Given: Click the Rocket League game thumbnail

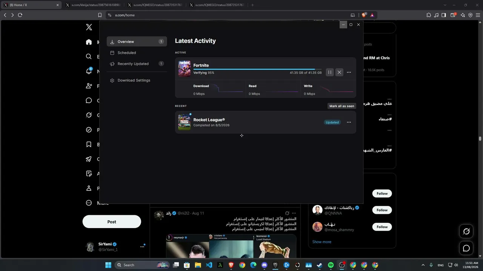Looking at the screenshot, I should [185, 122].
